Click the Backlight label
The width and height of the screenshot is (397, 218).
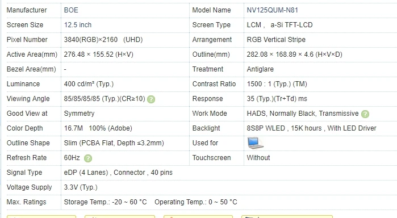click(206, 128)
